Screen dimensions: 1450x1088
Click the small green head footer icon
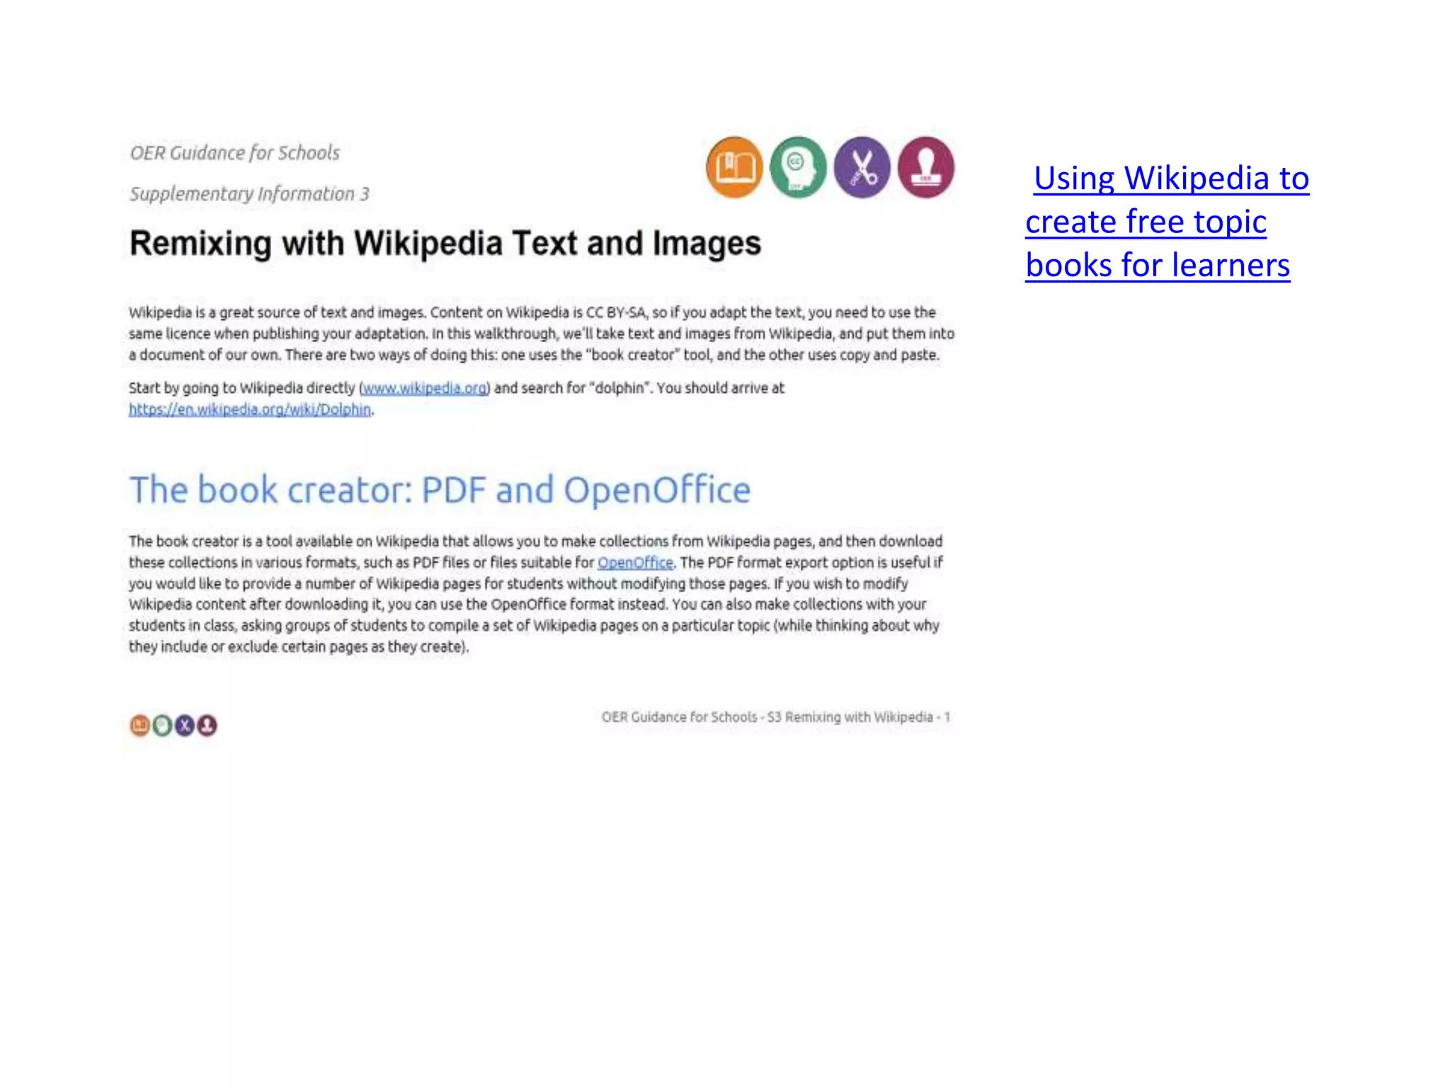click(162, 725)
